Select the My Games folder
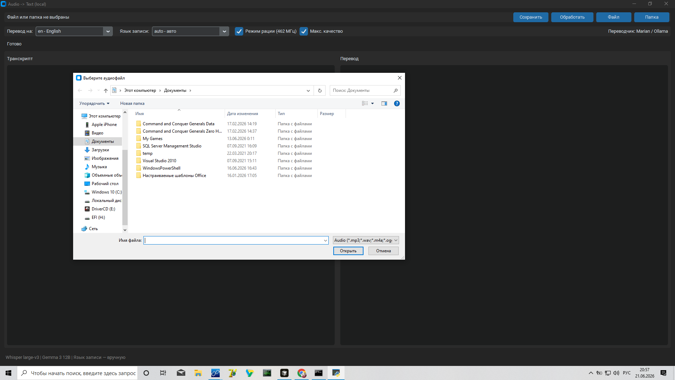The width and height of the screenshot is (675, 380). click(153, 139)
